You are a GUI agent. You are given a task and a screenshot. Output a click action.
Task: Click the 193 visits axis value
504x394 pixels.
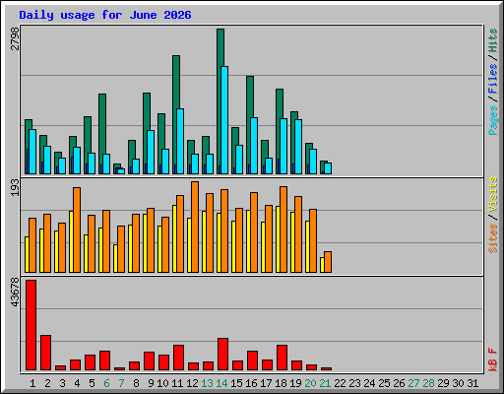click(x=15, y=188)
